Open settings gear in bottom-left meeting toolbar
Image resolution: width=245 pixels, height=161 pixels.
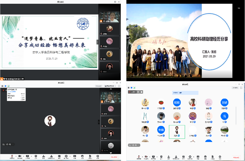(98, 156)
